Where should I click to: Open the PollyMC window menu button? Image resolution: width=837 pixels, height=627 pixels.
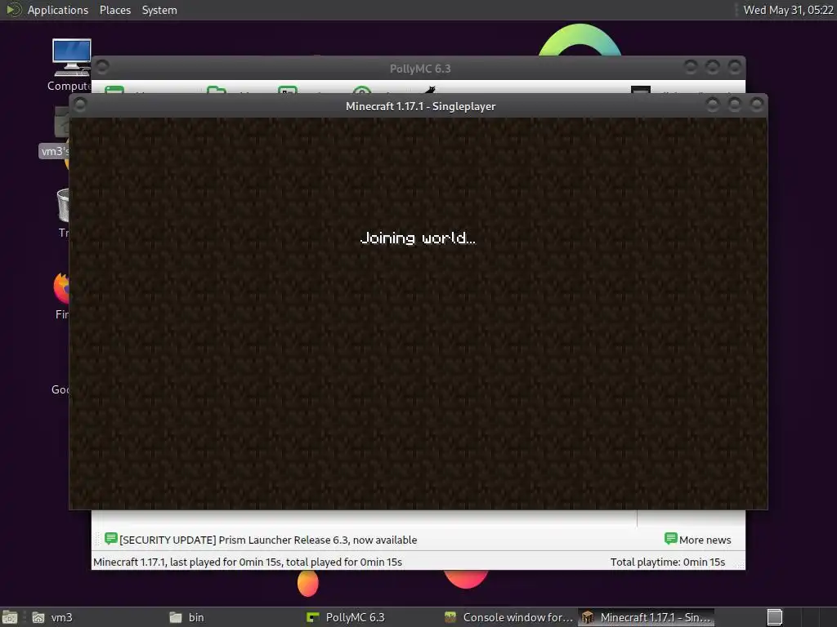click(102, 67)
